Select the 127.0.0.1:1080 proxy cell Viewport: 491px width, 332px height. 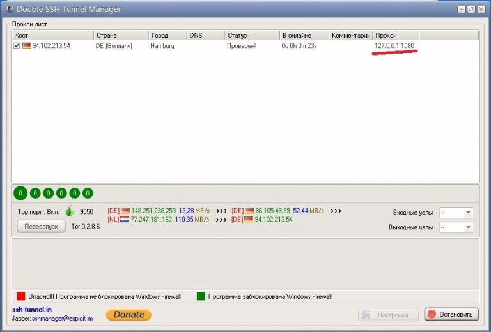tap(395, 46)
